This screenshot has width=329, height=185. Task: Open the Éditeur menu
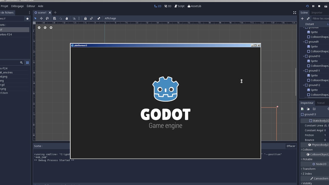pyautogui.click(x=31, y=6)
